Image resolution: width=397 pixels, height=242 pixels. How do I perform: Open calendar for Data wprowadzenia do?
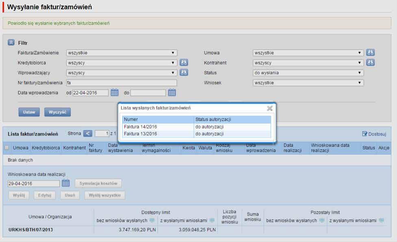click(x=172, y=92)
